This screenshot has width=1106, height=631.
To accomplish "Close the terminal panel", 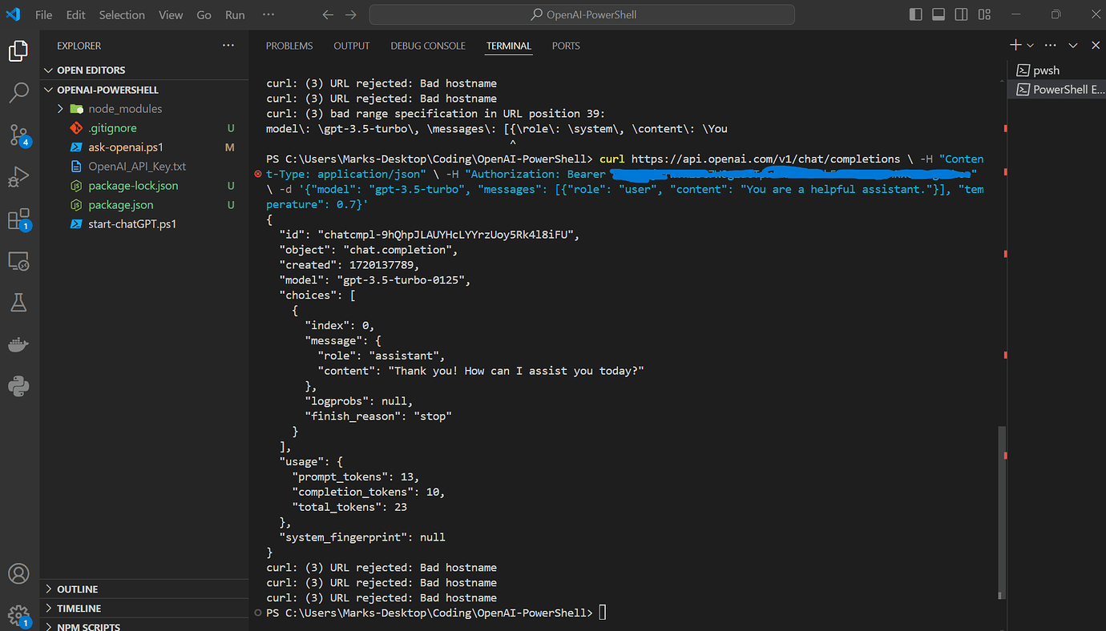I will click(1096, 46).
